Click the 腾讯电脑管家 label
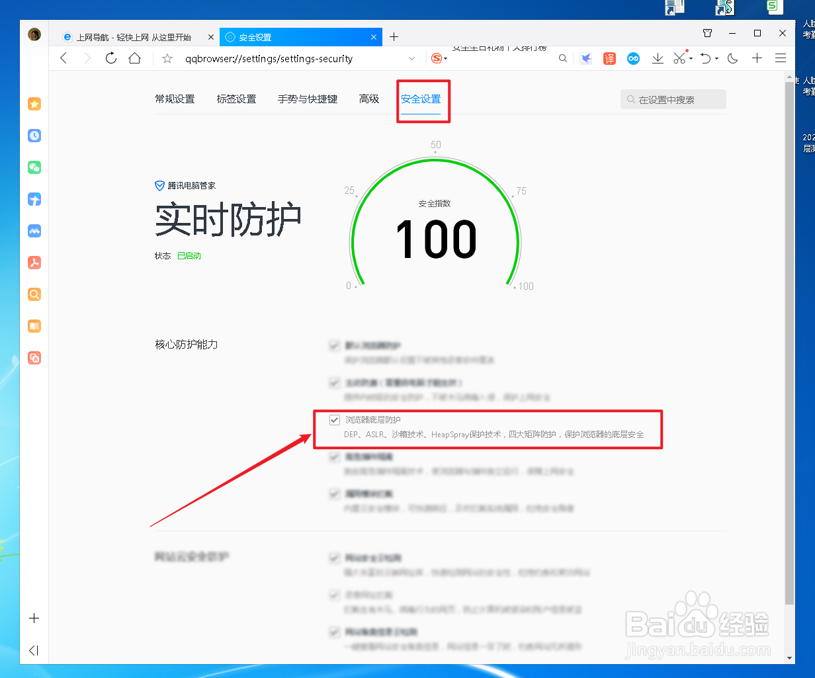Image resolution: width=815 pixels, height=678 pixels. [x=192, y=186]
